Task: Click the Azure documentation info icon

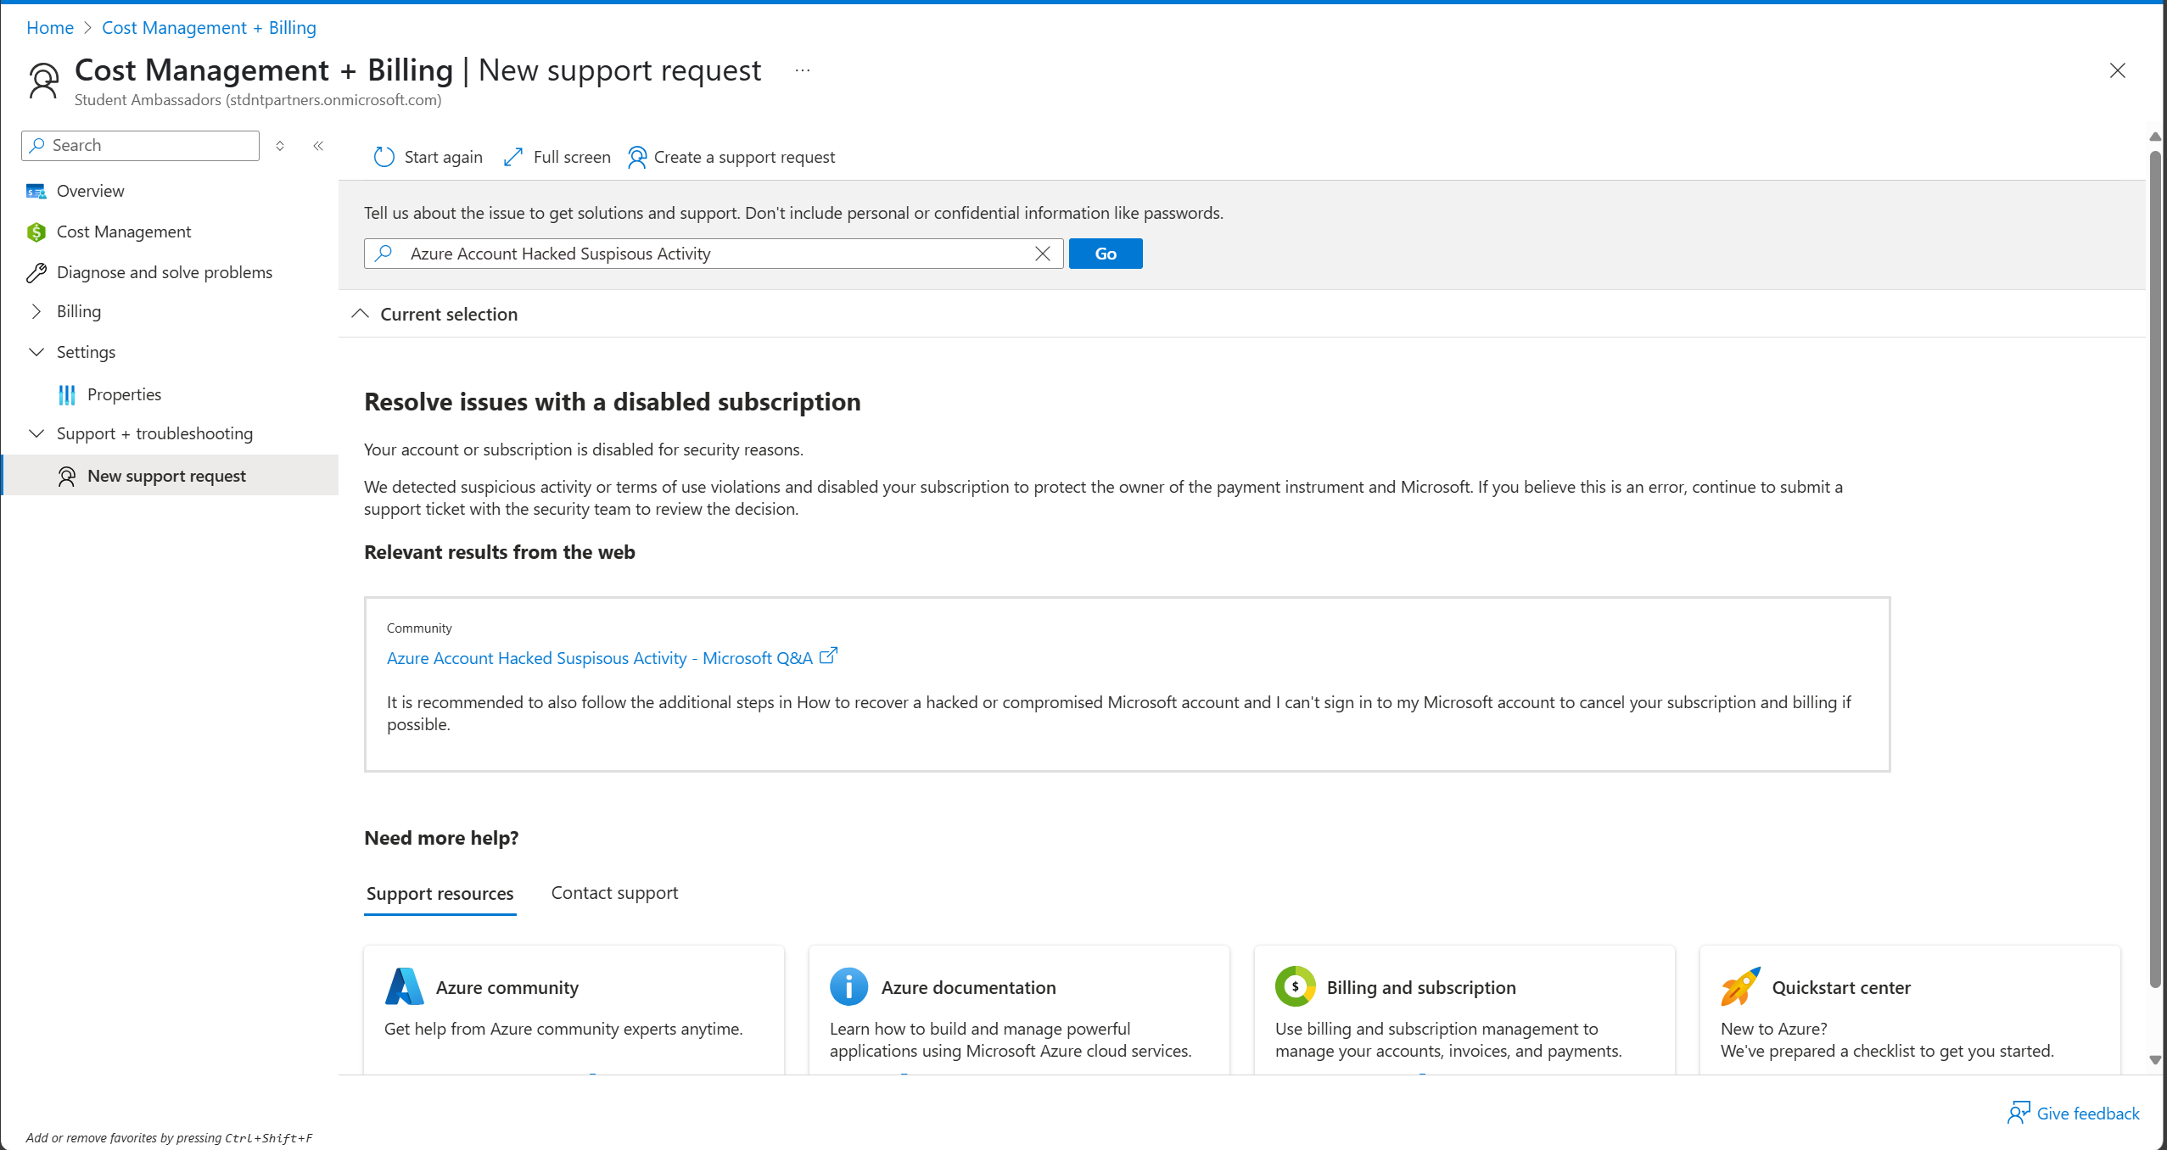Action: (849, 986)
